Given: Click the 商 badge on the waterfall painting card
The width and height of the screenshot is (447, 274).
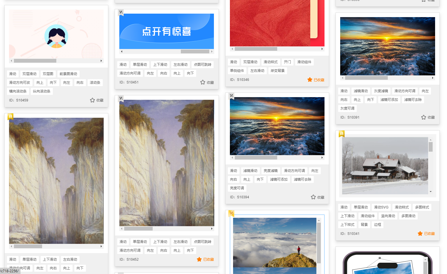Looking at the screenshot, I should [x=10, y=116].
